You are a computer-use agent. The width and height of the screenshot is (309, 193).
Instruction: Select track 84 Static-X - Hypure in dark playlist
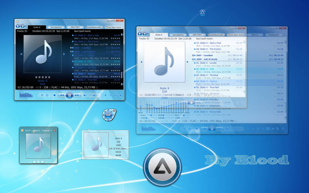coord(97,75)
